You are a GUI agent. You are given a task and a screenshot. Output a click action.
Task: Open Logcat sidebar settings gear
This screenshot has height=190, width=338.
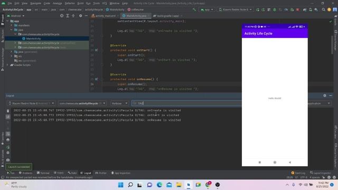(x=8, y=153)
